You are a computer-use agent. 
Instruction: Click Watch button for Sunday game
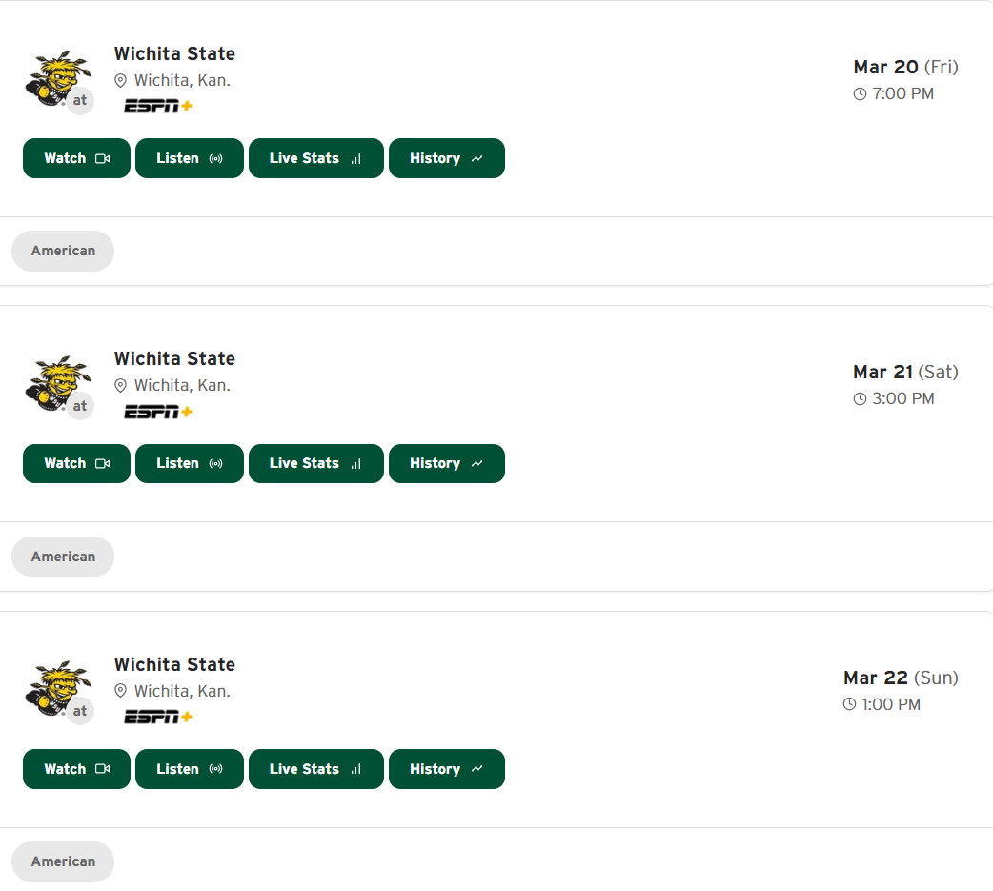pos(76,769)
